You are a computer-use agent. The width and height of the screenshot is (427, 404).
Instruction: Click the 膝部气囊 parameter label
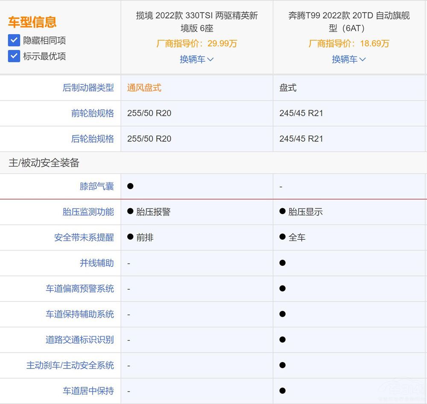(x=97, y=186)
